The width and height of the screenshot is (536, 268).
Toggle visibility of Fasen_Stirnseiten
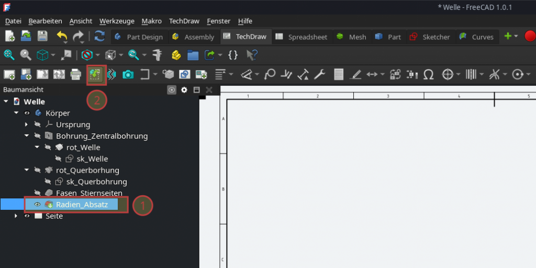coord(37,193)
